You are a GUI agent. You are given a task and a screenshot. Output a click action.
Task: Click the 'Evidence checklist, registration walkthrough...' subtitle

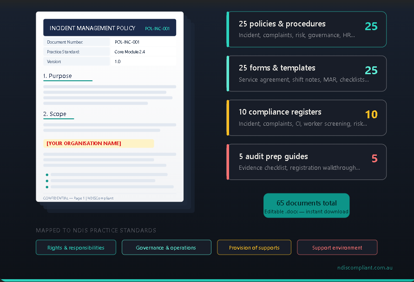pos(299,167)
